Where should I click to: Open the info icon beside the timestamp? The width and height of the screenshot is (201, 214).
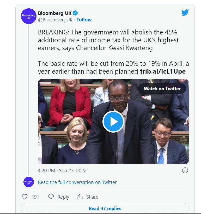(x=185, y=170)
